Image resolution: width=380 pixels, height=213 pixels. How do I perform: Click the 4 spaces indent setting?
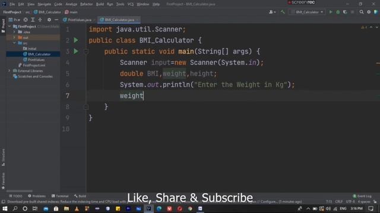click(x=364, y=201)
